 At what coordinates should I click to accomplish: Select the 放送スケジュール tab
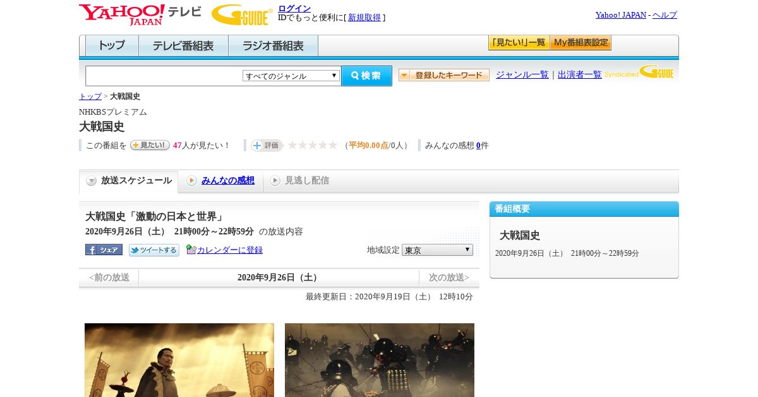coord(129,181)
